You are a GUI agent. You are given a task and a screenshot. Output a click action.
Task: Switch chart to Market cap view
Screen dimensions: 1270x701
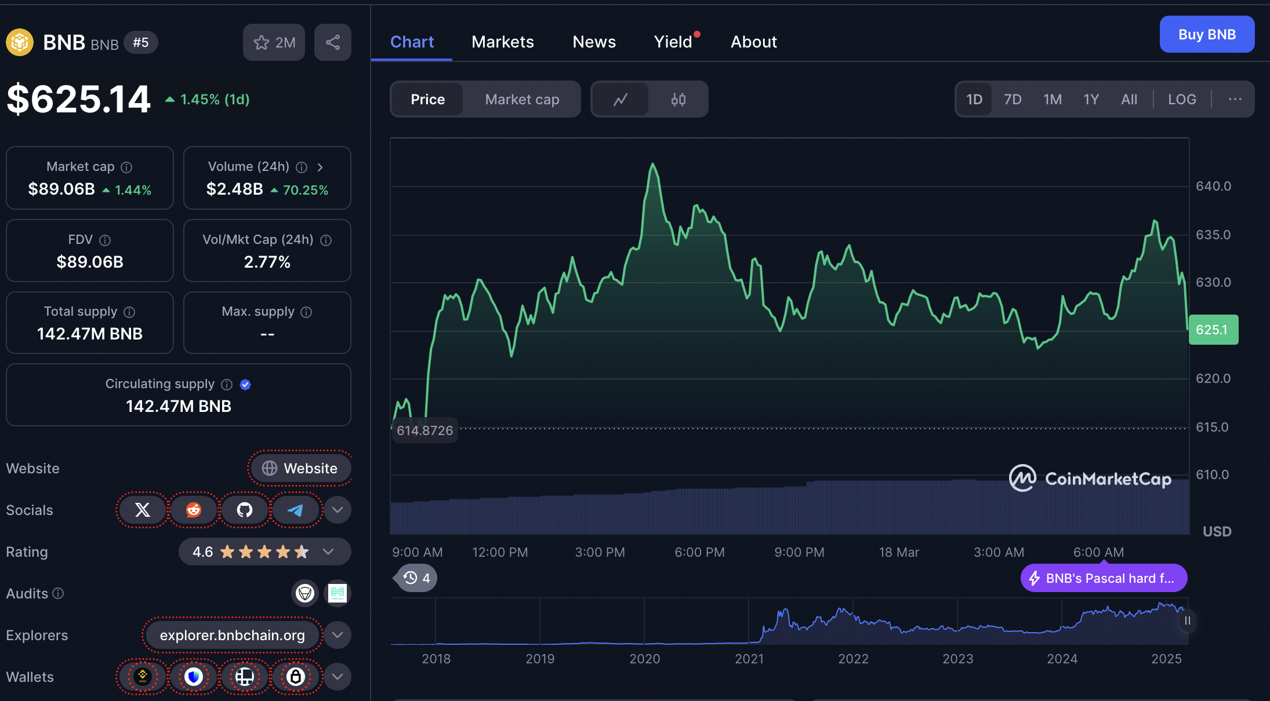tap(521, 99)
